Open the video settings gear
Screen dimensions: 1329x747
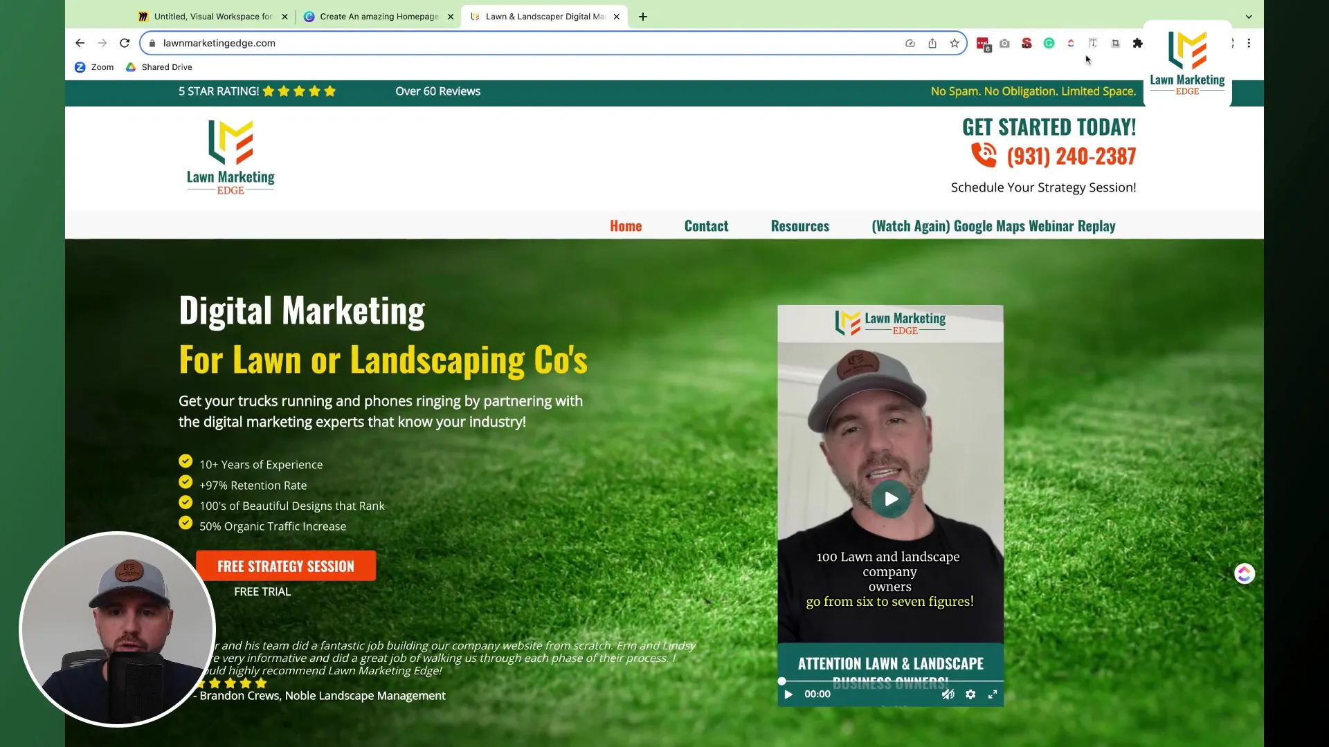click(970, 694)
